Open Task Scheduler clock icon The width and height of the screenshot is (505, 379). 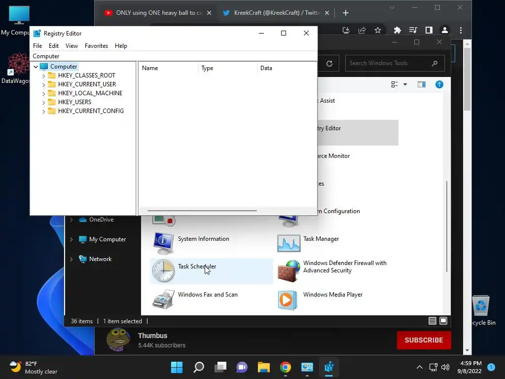pyautogui.click(x=163, y=271)
